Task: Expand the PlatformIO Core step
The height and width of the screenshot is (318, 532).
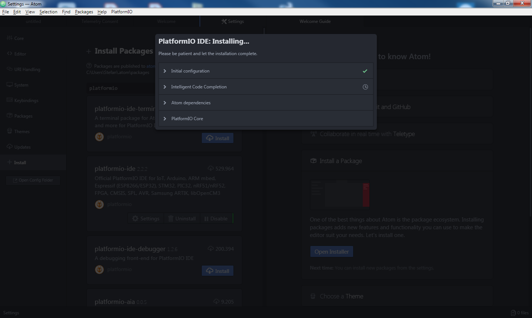Action: tap(266, 118)
